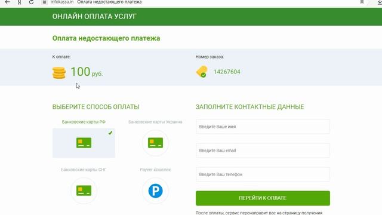Click the order tag icon with checkmark
The height and width of the screenshot is (215, 382).
pos(202,72)
